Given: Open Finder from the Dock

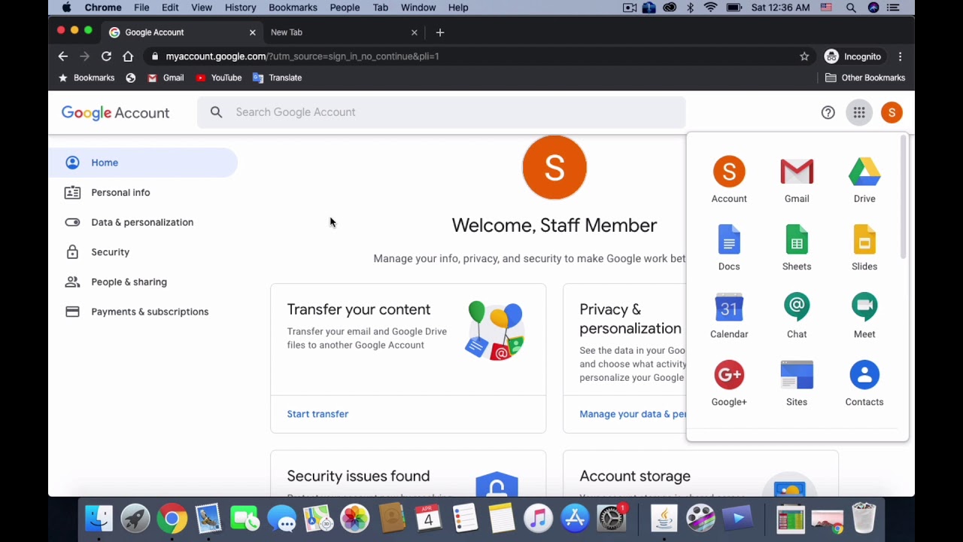Looking at the screenshot, I should [99, 519].
